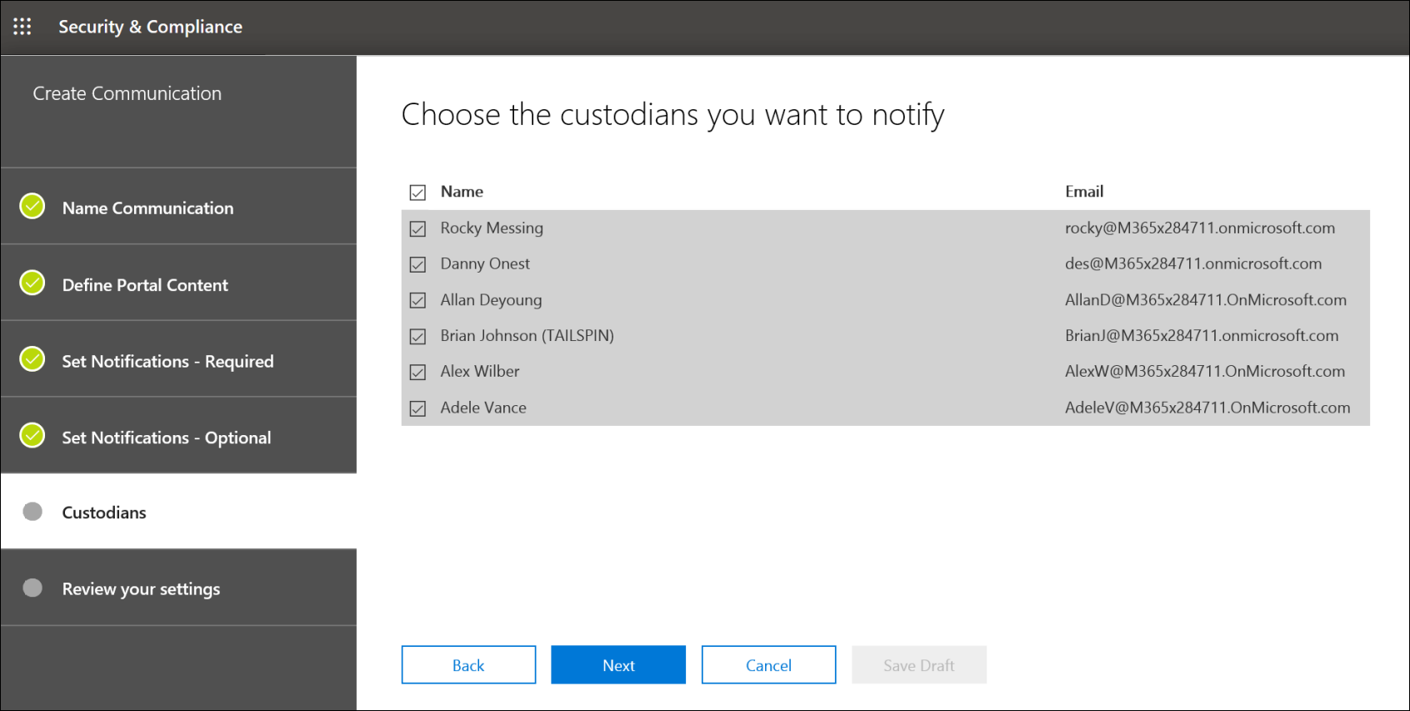
Task: Click the Next button
Action: [618, 665]
